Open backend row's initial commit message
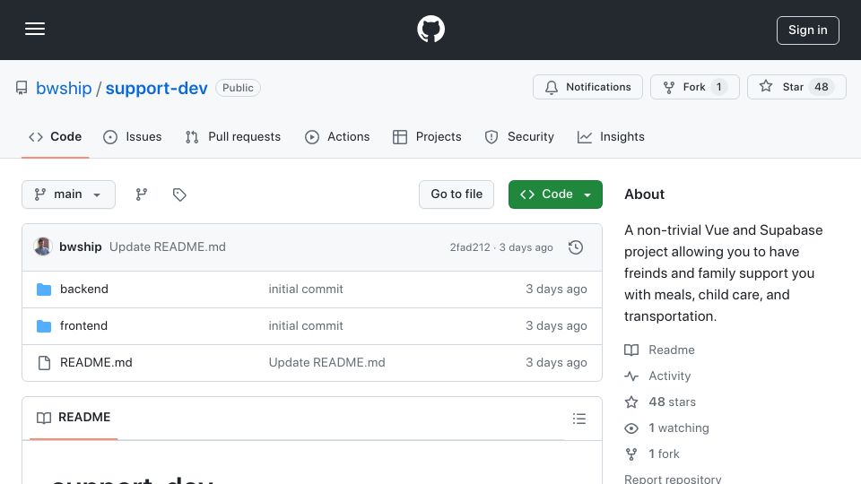861x484 pixels. 306,290
